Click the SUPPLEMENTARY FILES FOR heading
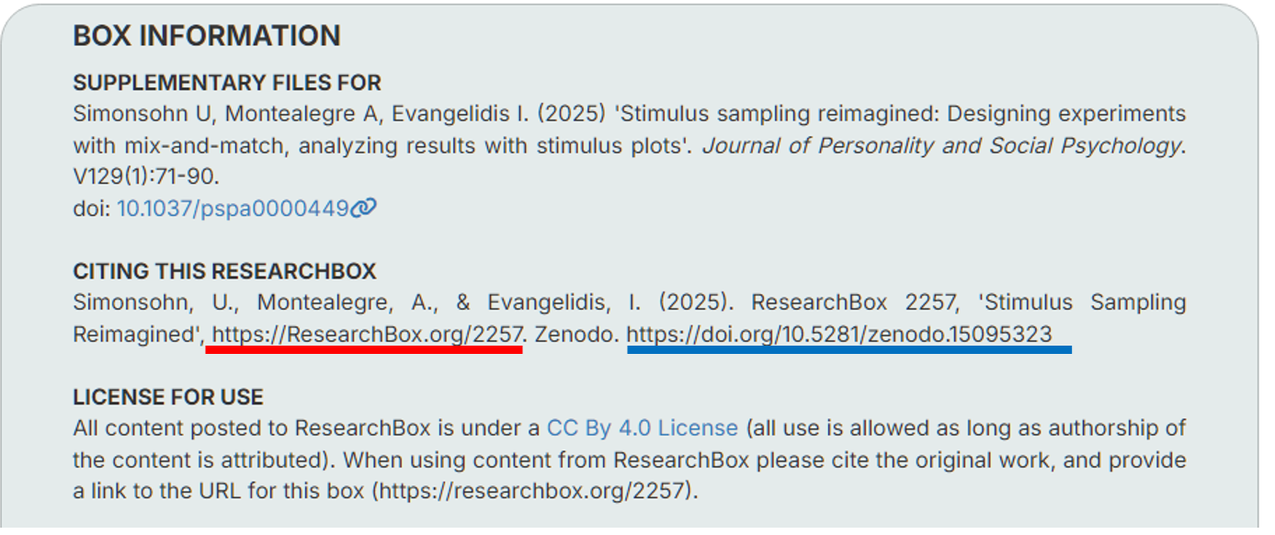The image size is (1275, 535). 227,83
